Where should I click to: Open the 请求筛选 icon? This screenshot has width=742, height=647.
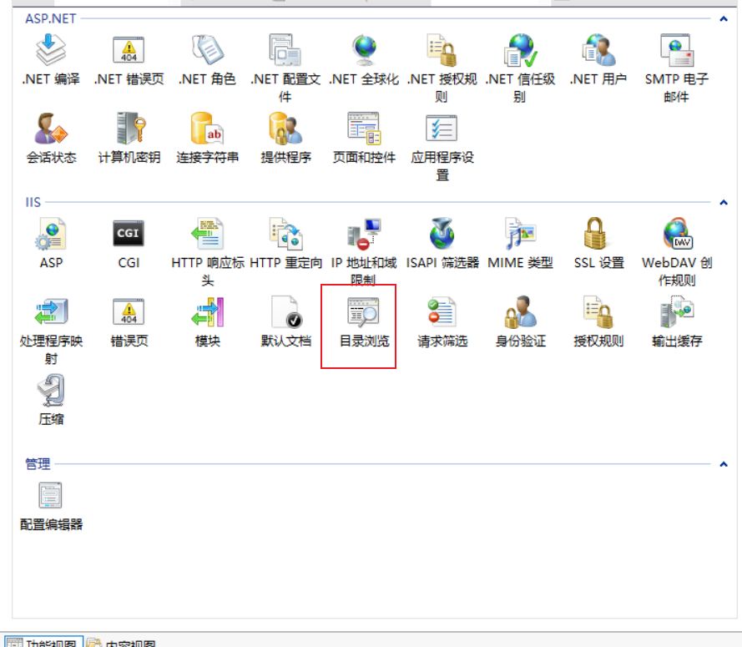tap(442, 312)
